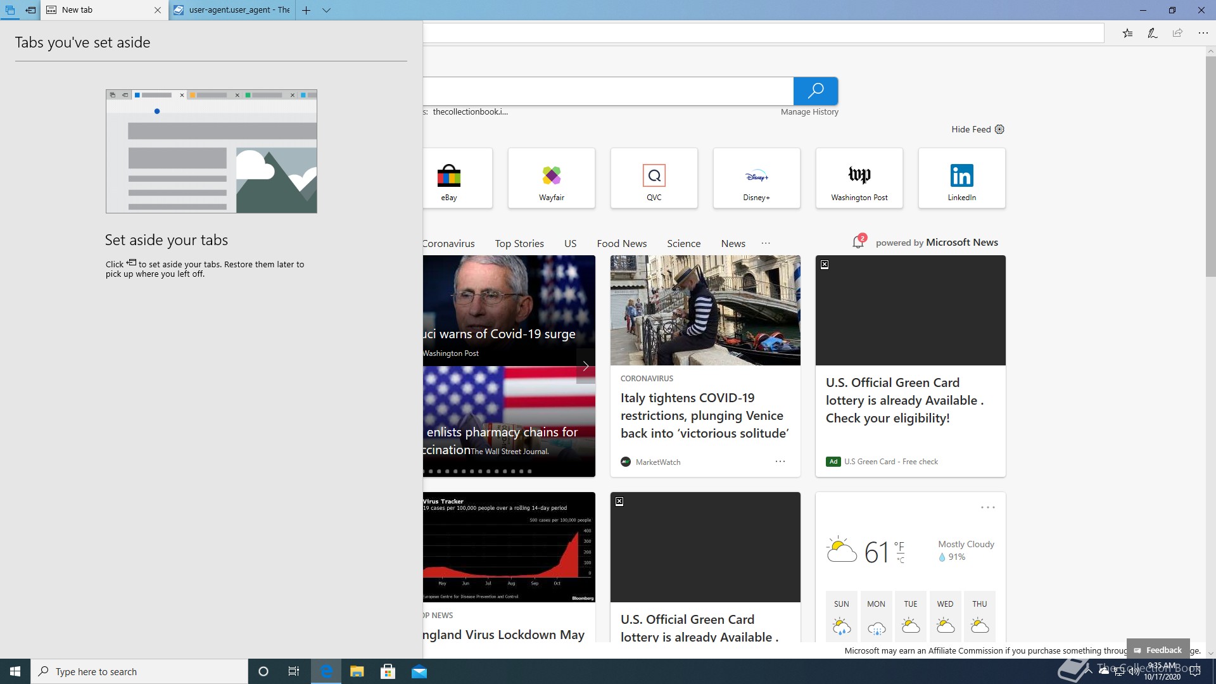The width and height of the screenshot is (1216, 684).
Task: Open the Washington Post top site tile
Action: (x=859, y=178)
